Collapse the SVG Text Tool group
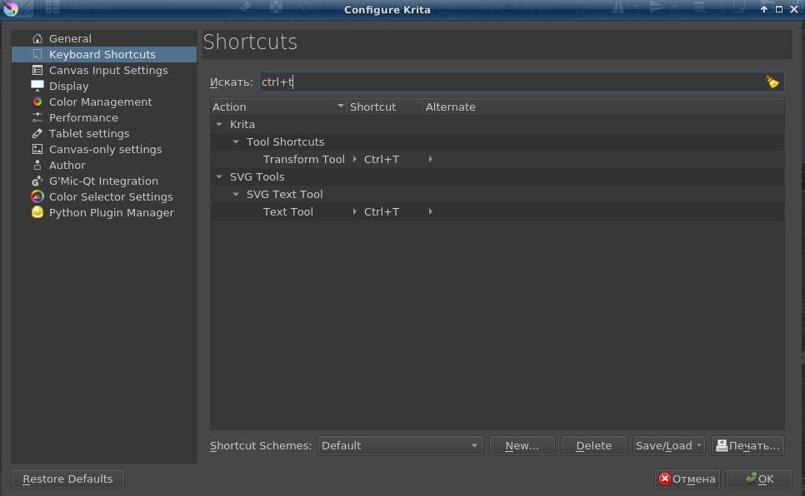The height and width of the screenshot is (496, 805). tap(236, 194)
